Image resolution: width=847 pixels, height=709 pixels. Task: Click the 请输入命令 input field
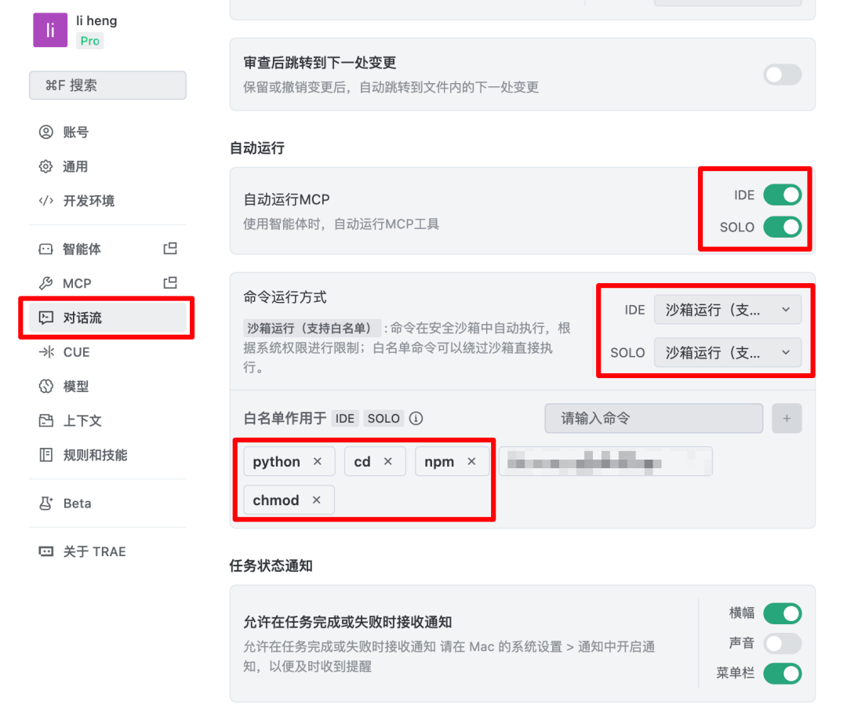tap(653, 418)
